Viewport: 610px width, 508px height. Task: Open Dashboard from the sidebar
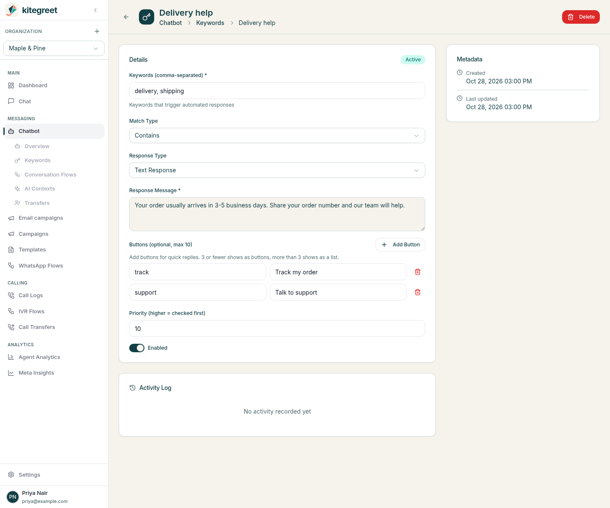[54, 86]
